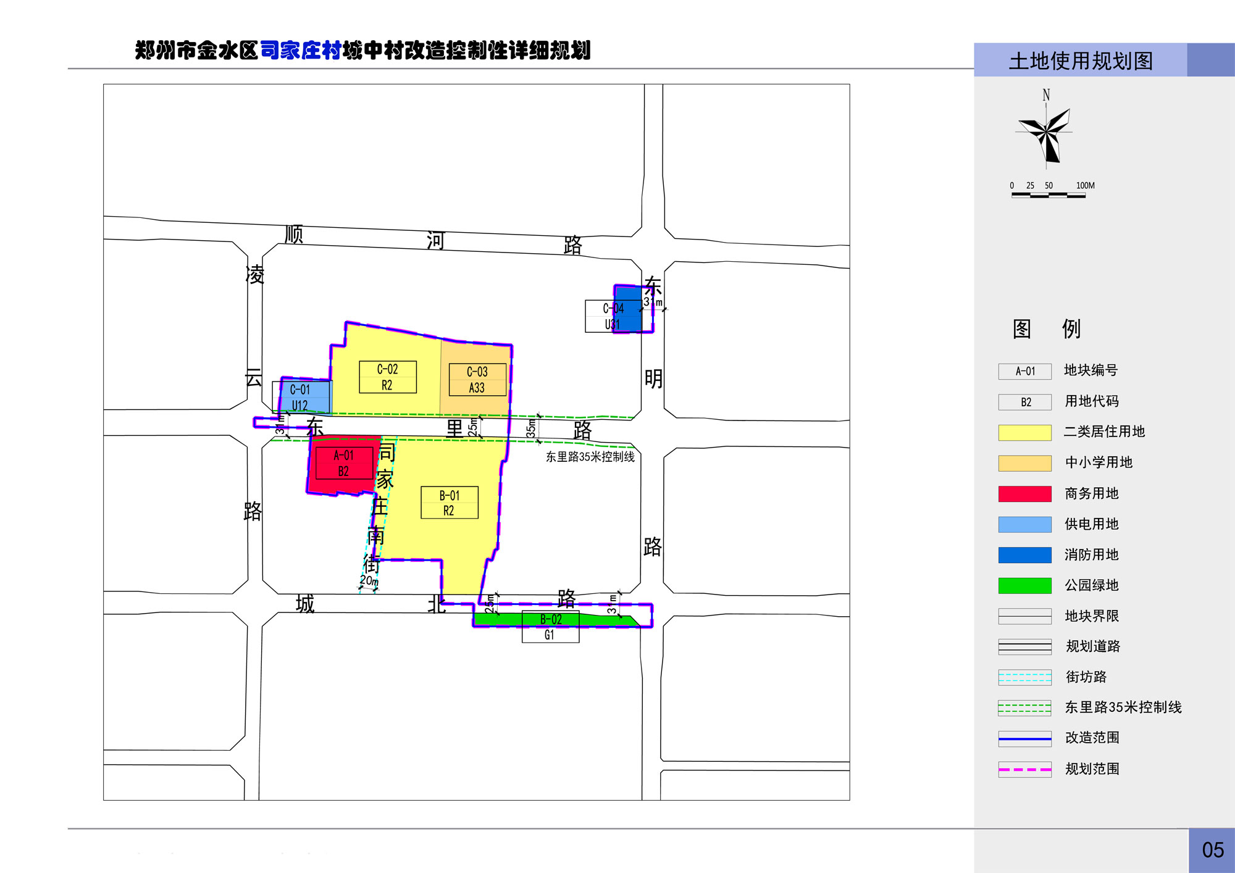Click the cyan dashed 街坊路 legend symbol
The image size is (1235, 873).
point(1024,677)
